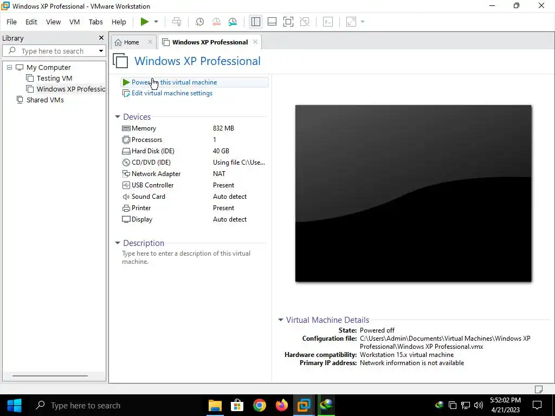Image resolution: width=555 pixels, height=416 pixels.
Task: Click the message log icon in status bar
Action: click(538, 389)
